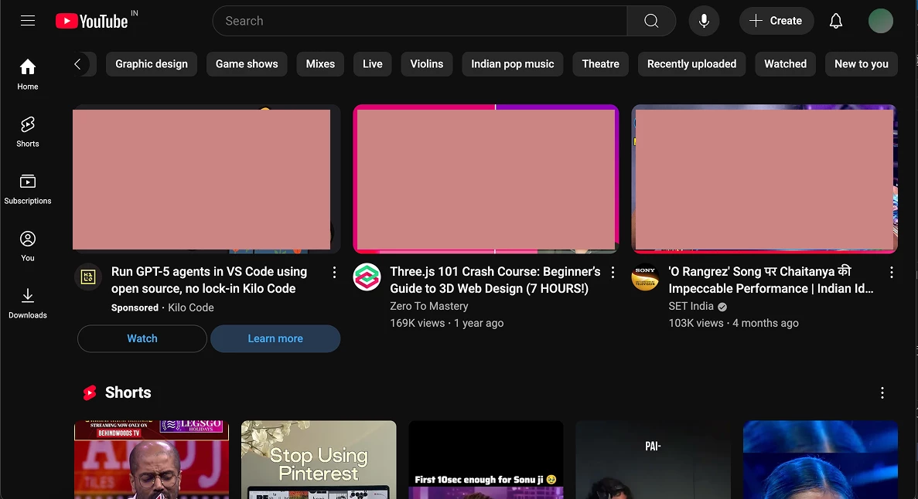Select the Live chip
Screen dimensions: 918x499
(x=372, y=64)
